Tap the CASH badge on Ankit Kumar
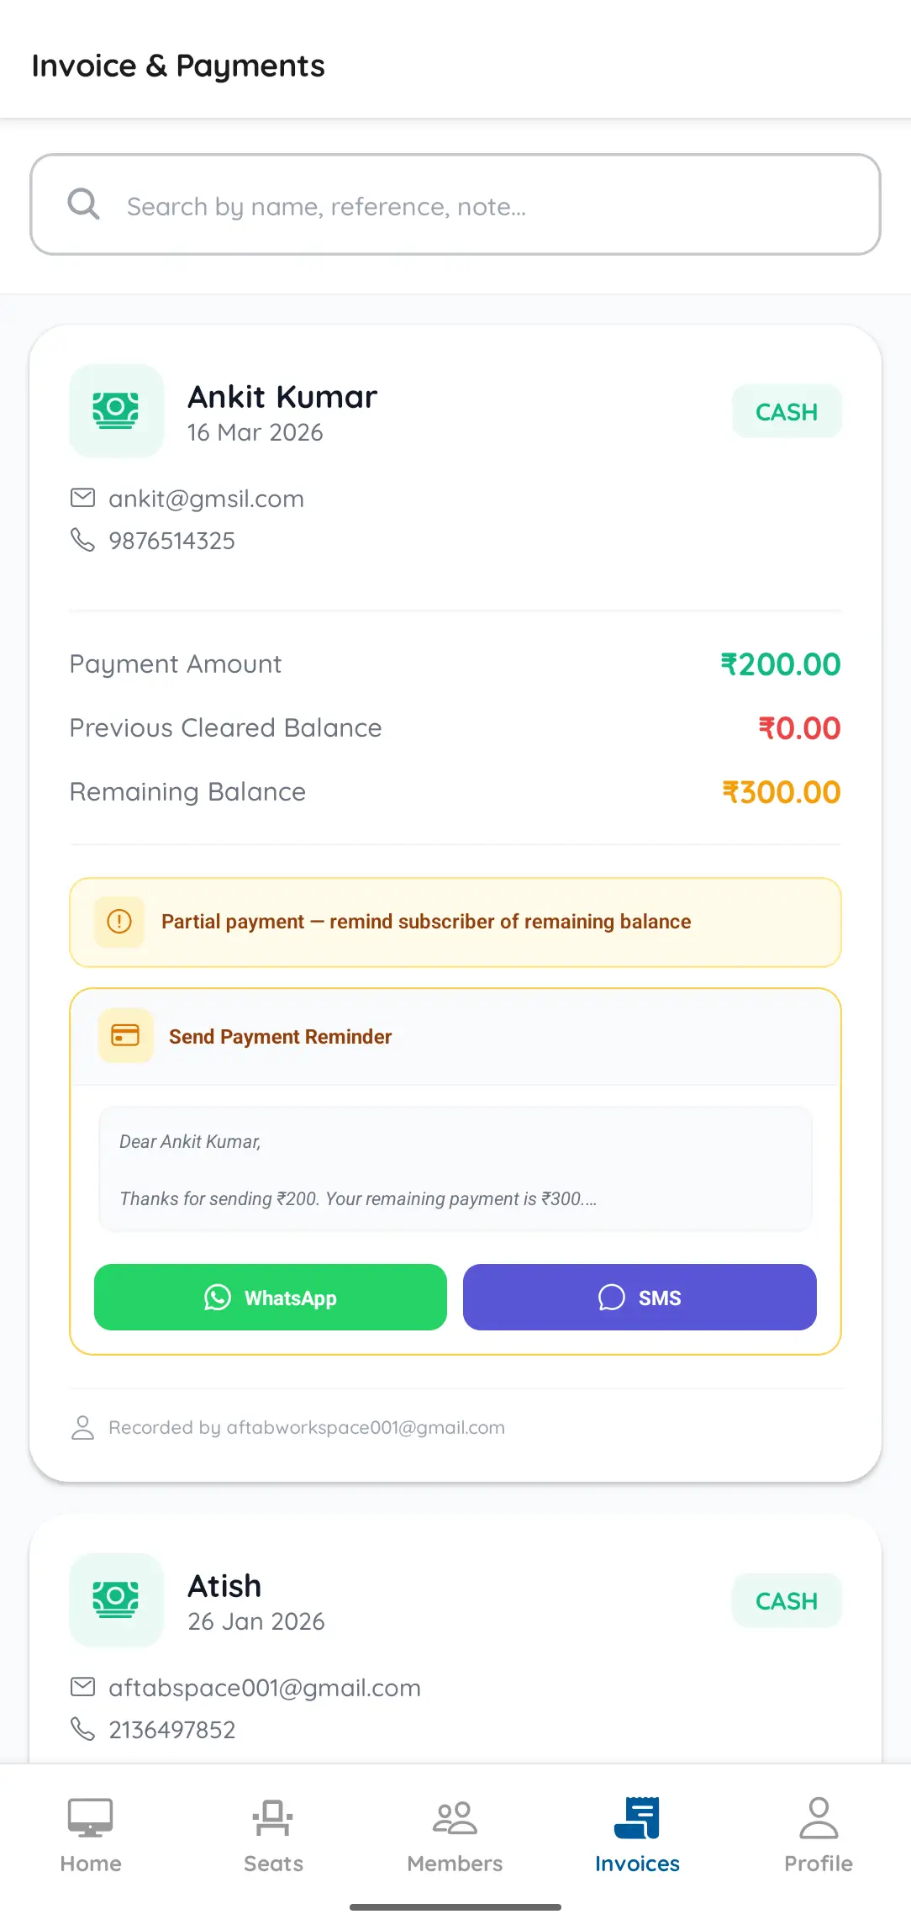 click(787, 411)
